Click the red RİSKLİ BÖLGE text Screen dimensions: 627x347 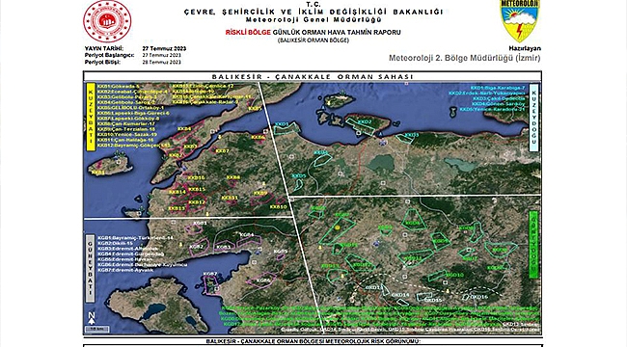pos(248,33)
